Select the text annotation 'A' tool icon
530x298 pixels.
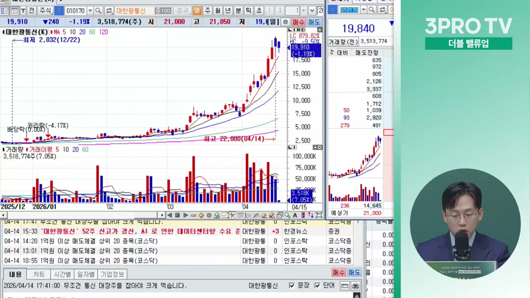tap(295, 215)
